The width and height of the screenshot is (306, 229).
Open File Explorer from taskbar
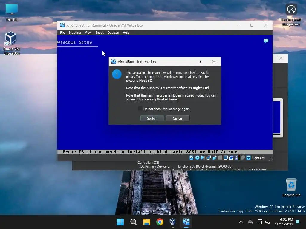[x=146, y=222]
